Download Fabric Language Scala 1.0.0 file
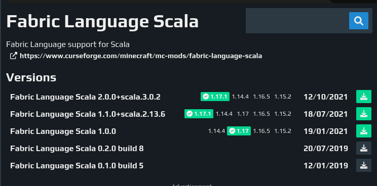 (363, 131)
